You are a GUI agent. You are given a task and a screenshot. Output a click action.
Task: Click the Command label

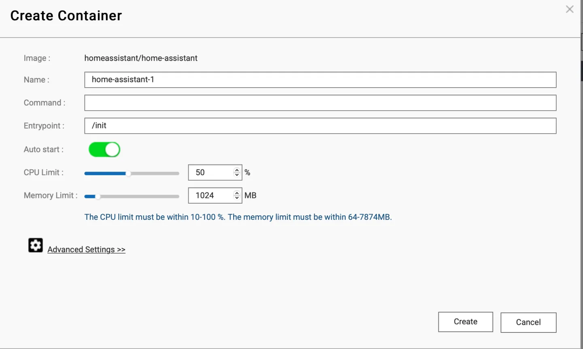tap(45, 103)
